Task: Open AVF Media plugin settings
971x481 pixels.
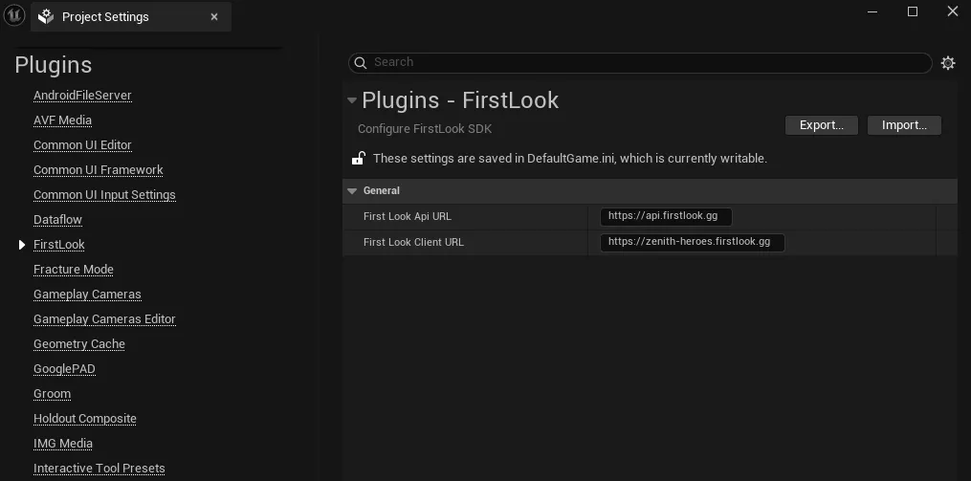Action: [x=62, y=120]
